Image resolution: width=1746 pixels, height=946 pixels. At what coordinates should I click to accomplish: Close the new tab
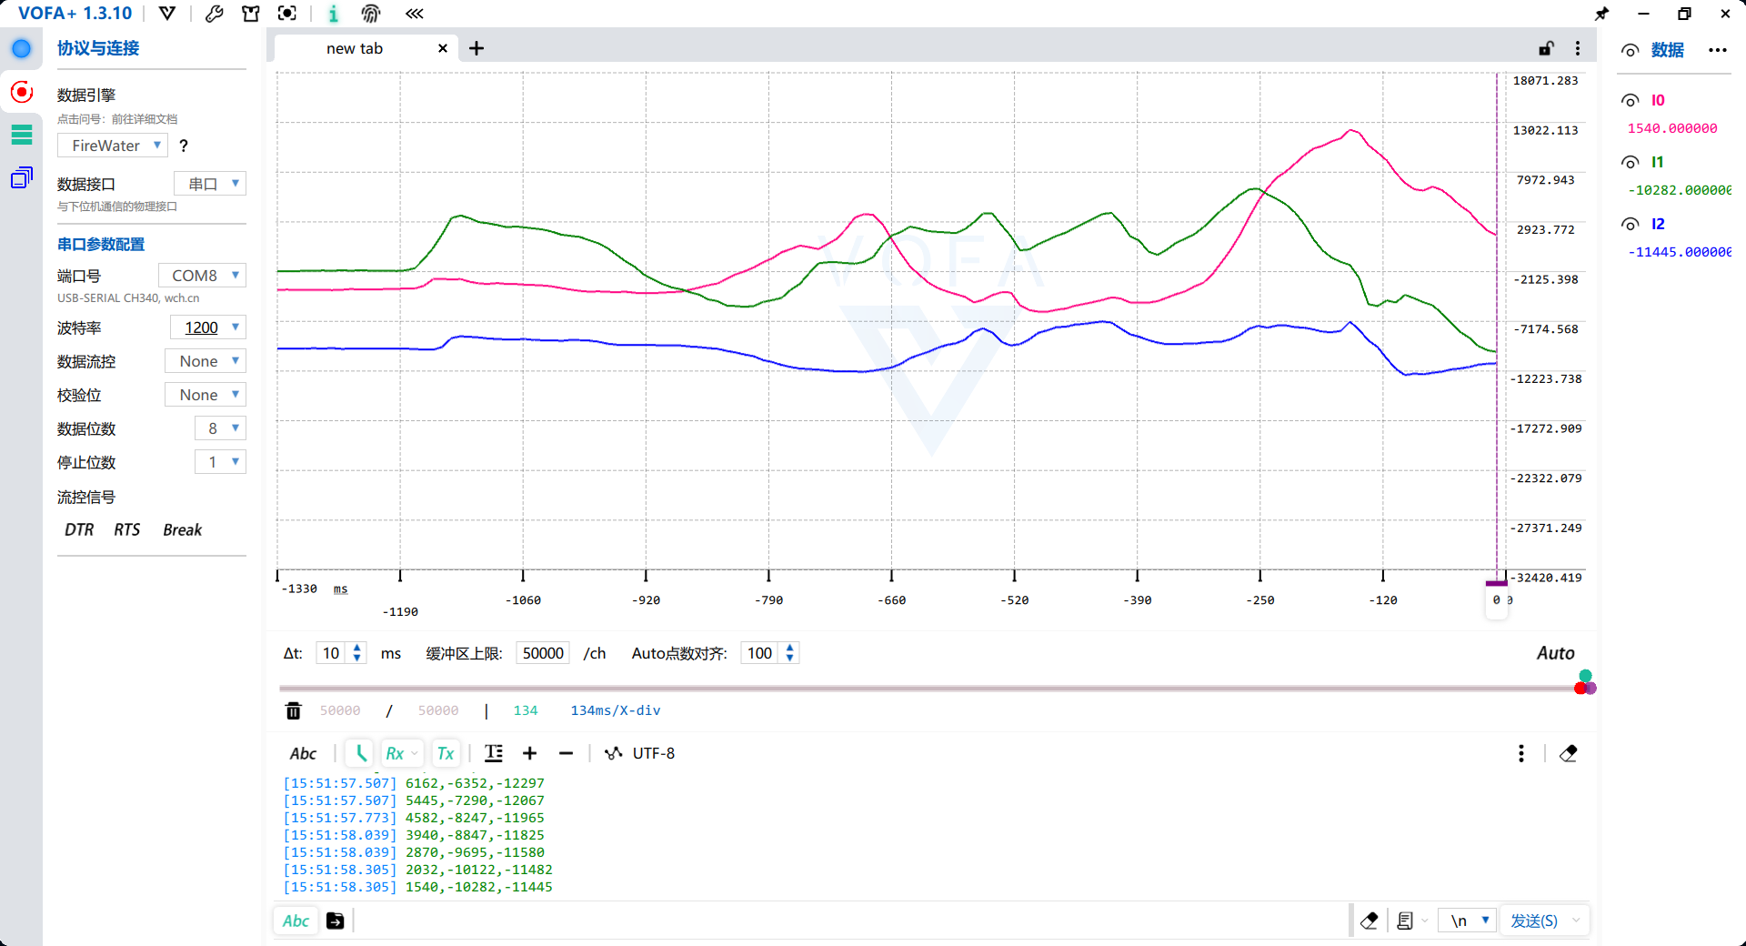click(443, 48)
